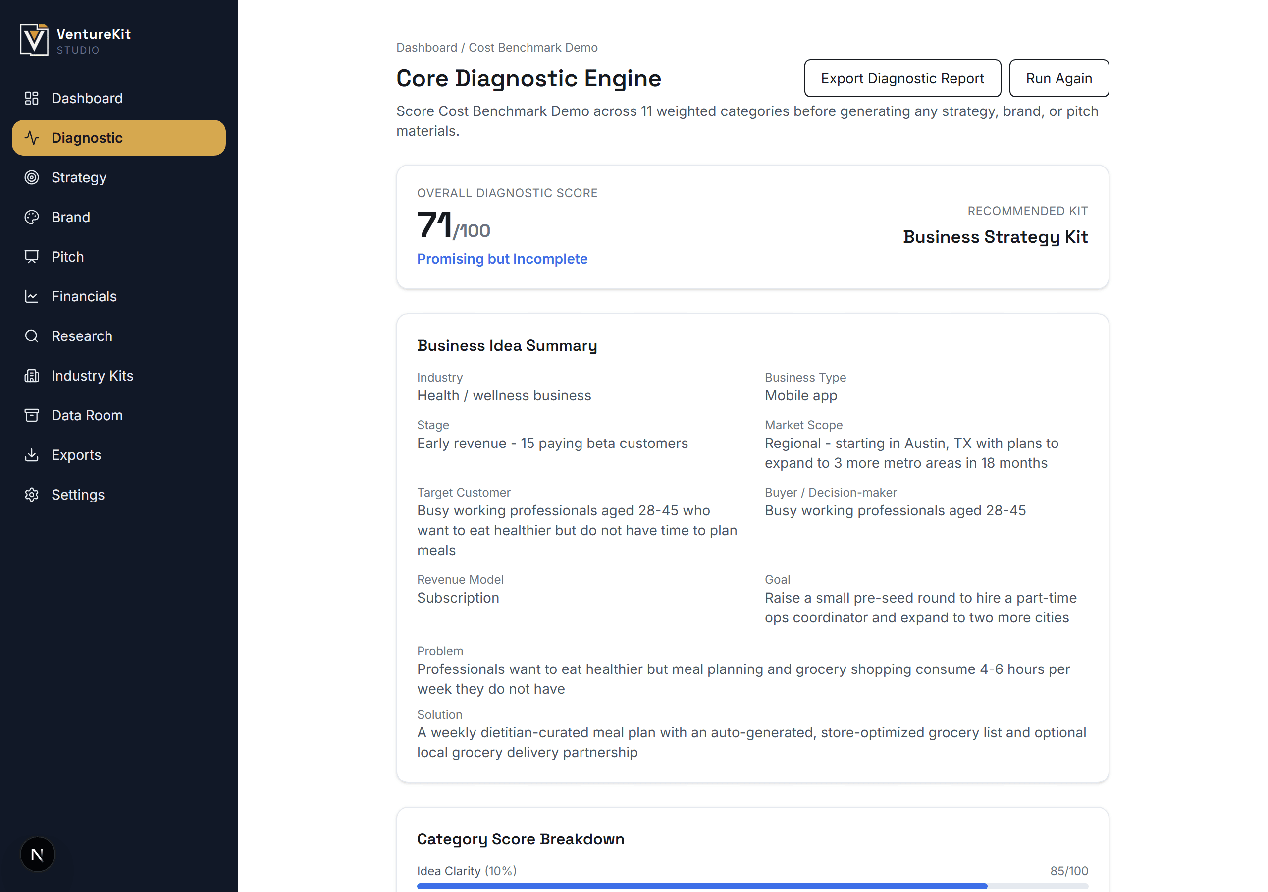1268x892 pixels.
Task: Click the Core Diagnostic Engine heading
Action: (x=528, y=78)
